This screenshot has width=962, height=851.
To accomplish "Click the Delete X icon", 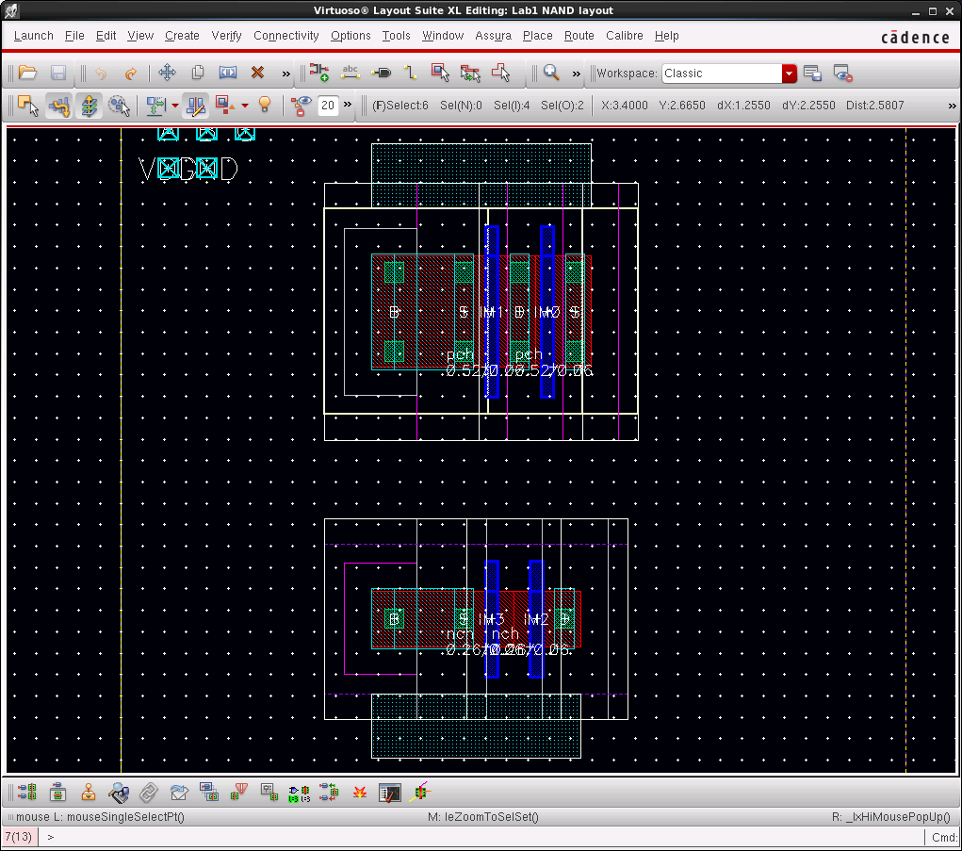I will (x=257, y=73).
